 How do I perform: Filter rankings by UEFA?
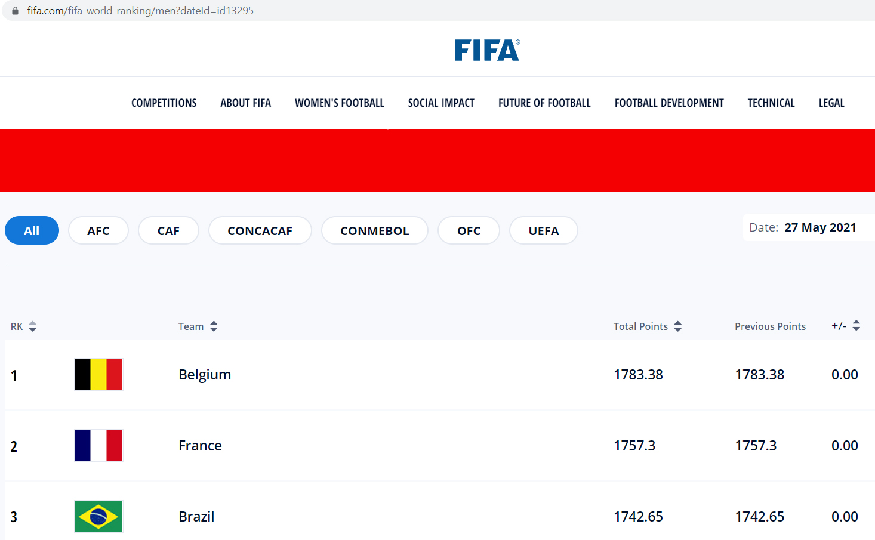click(543, 231)
